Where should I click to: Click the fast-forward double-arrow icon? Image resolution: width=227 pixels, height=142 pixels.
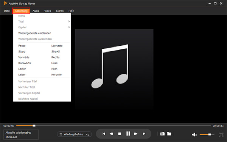(x=136, y=134)
